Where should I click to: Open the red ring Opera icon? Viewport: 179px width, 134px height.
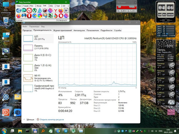(61, 16)
